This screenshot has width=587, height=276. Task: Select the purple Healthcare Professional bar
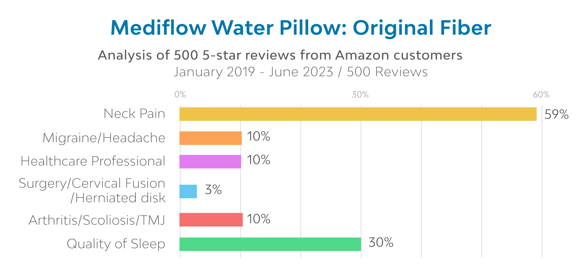[210, 162]
